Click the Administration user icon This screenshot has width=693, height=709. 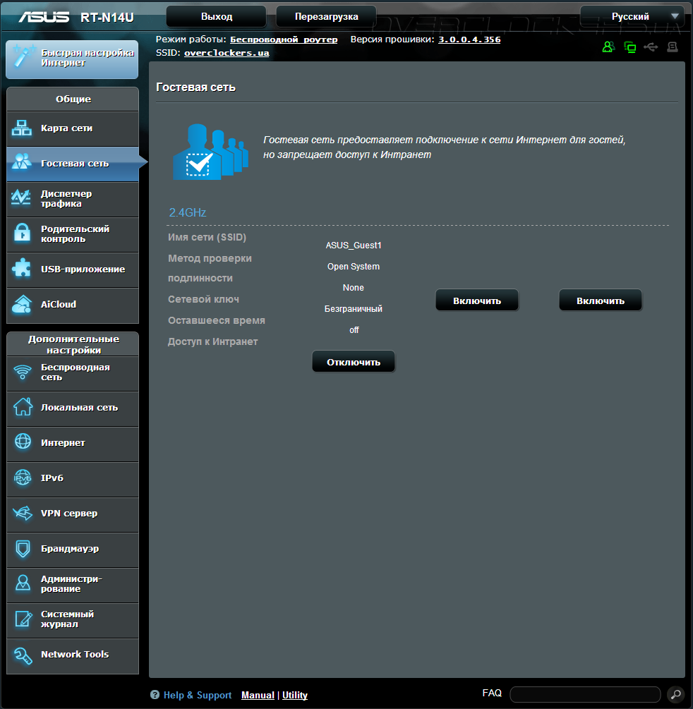pos(23,583)
